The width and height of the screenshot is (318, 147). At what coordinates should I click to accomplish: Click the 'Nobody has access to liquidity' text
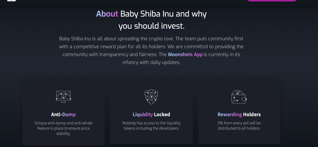pos(151,125)
